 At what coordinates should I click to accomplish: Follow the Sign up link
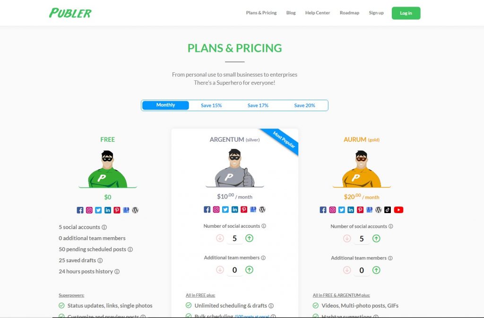pos(376,13)
